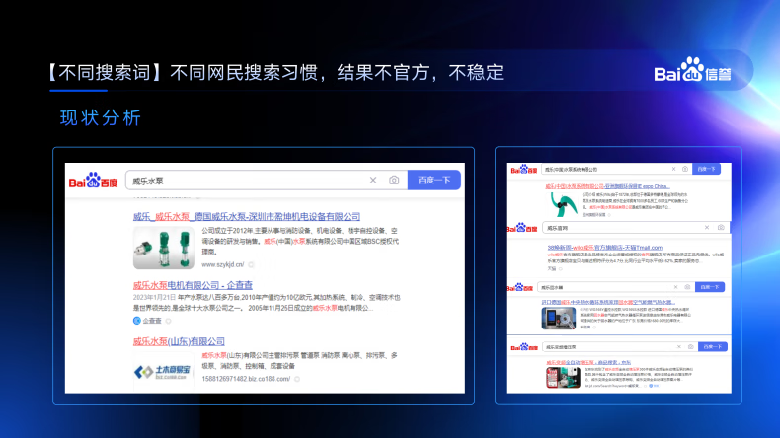Open the 威乐水泵电机有限公司 - 企查查 result
This screenshot has width=780, height=438.
[193, 285]
